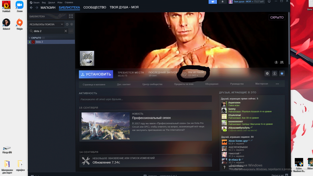Switch to the МАГАЗИН tab
The image size is (313, 176).
pyautogui.click(x=48, y=8)
